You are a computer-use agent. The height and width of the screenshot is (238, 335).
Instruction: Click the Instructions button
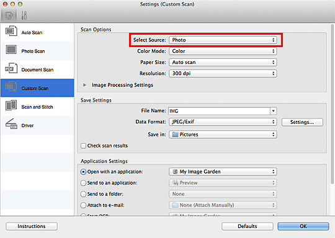[x=32, y=226]
